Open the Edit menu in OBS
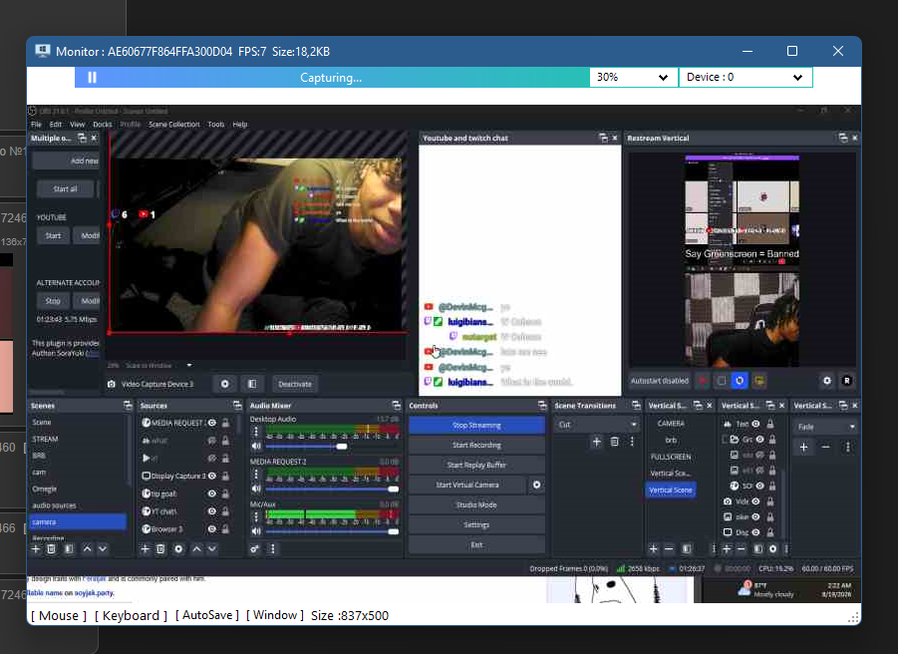Viewport: 898px width, 654px height. pyautogui.click(x=56, y=125)
